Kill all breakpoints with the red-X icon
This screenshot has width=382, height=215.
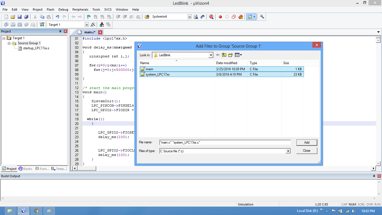coord(240,17)
